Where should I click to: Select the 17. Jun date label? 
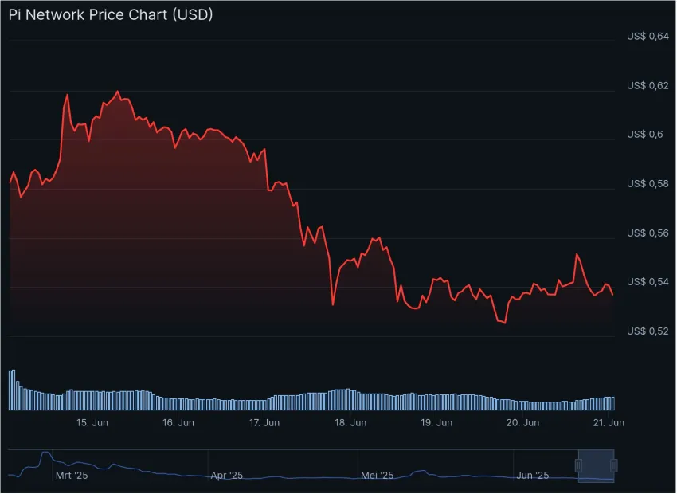(x=263, y=423)
